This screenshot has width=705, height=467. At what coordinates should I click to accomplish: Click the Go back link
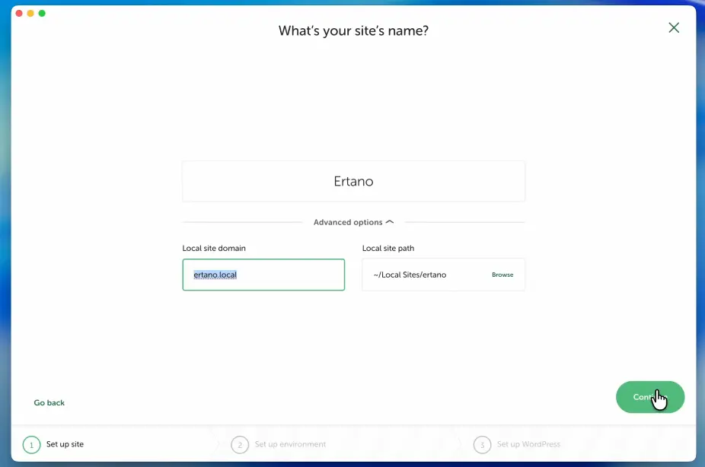[49, 402]
